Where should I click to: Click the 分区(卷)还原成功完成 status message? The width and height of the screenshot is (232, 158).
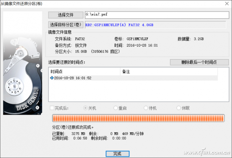pos(72,127)
